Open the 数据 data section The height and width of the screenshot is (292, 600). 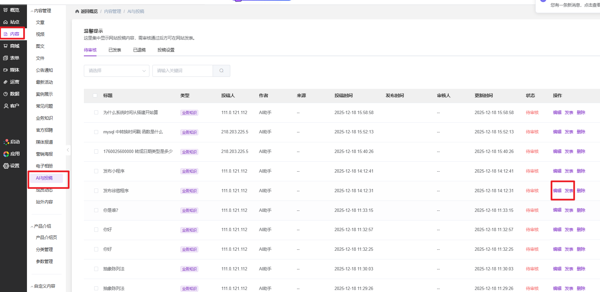point(11,94)
